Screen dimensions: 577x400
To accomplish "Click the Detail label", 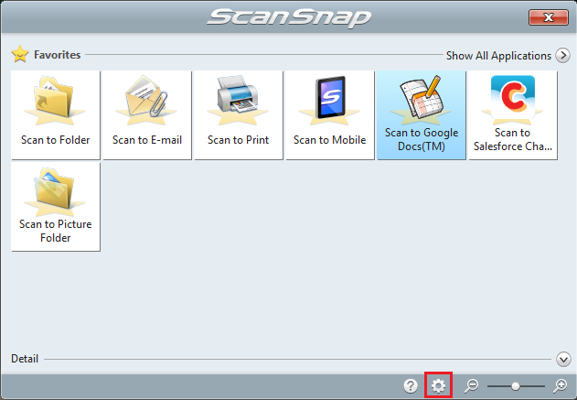I will [x=25, y=359].
